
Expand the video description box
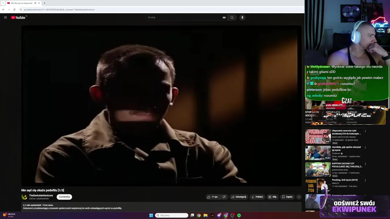coord(161,207)
